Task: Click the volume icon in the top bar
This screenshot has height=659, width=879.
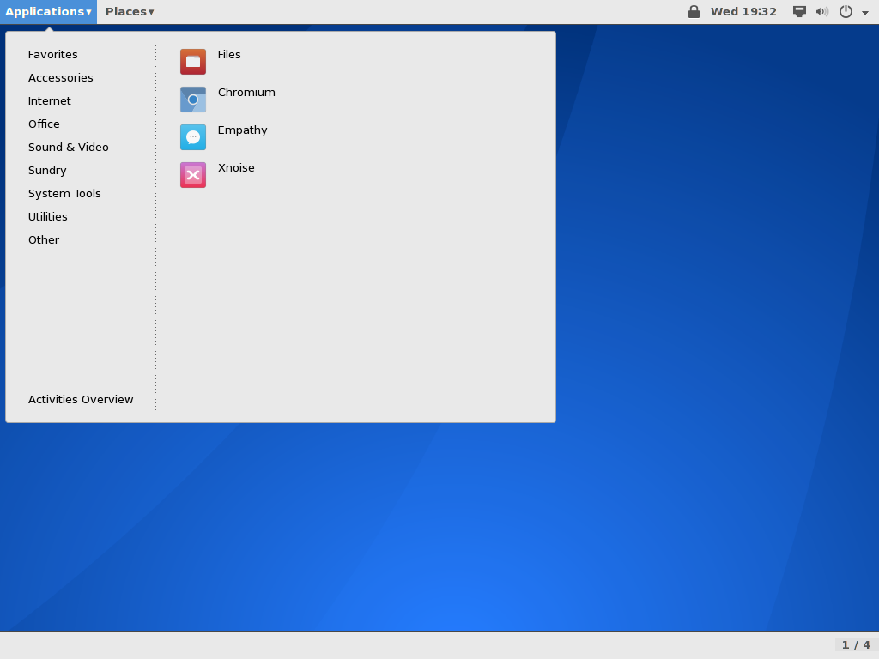Action: pos(821,11)
